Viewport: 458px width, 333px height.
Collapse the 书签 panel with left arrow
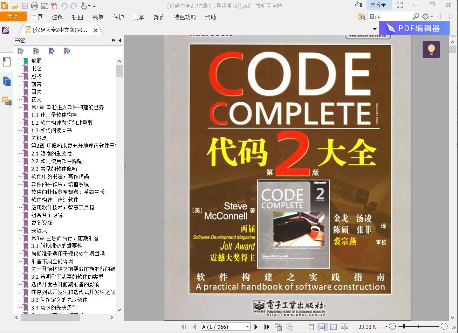pyautogui.click(x=120, y=40)
